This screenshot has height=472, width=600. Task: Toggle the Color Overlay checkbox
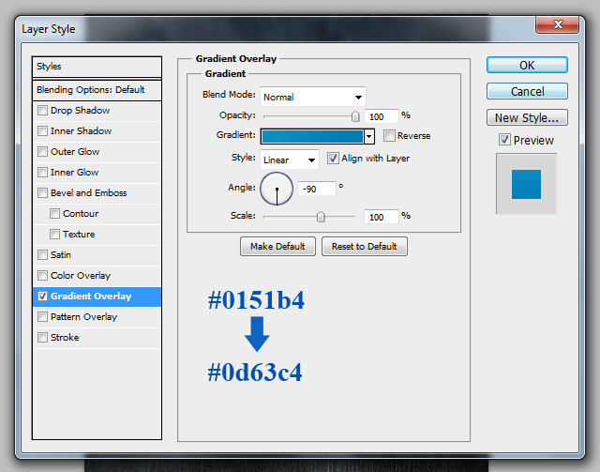point(42,276)
